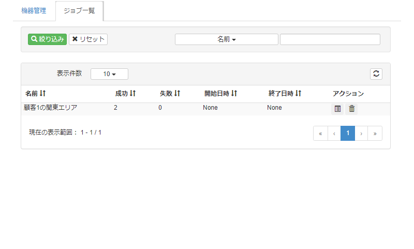Open details icon for 顧客1の関東エリア job
The image size is (414, 249).
tap(337, 109)
